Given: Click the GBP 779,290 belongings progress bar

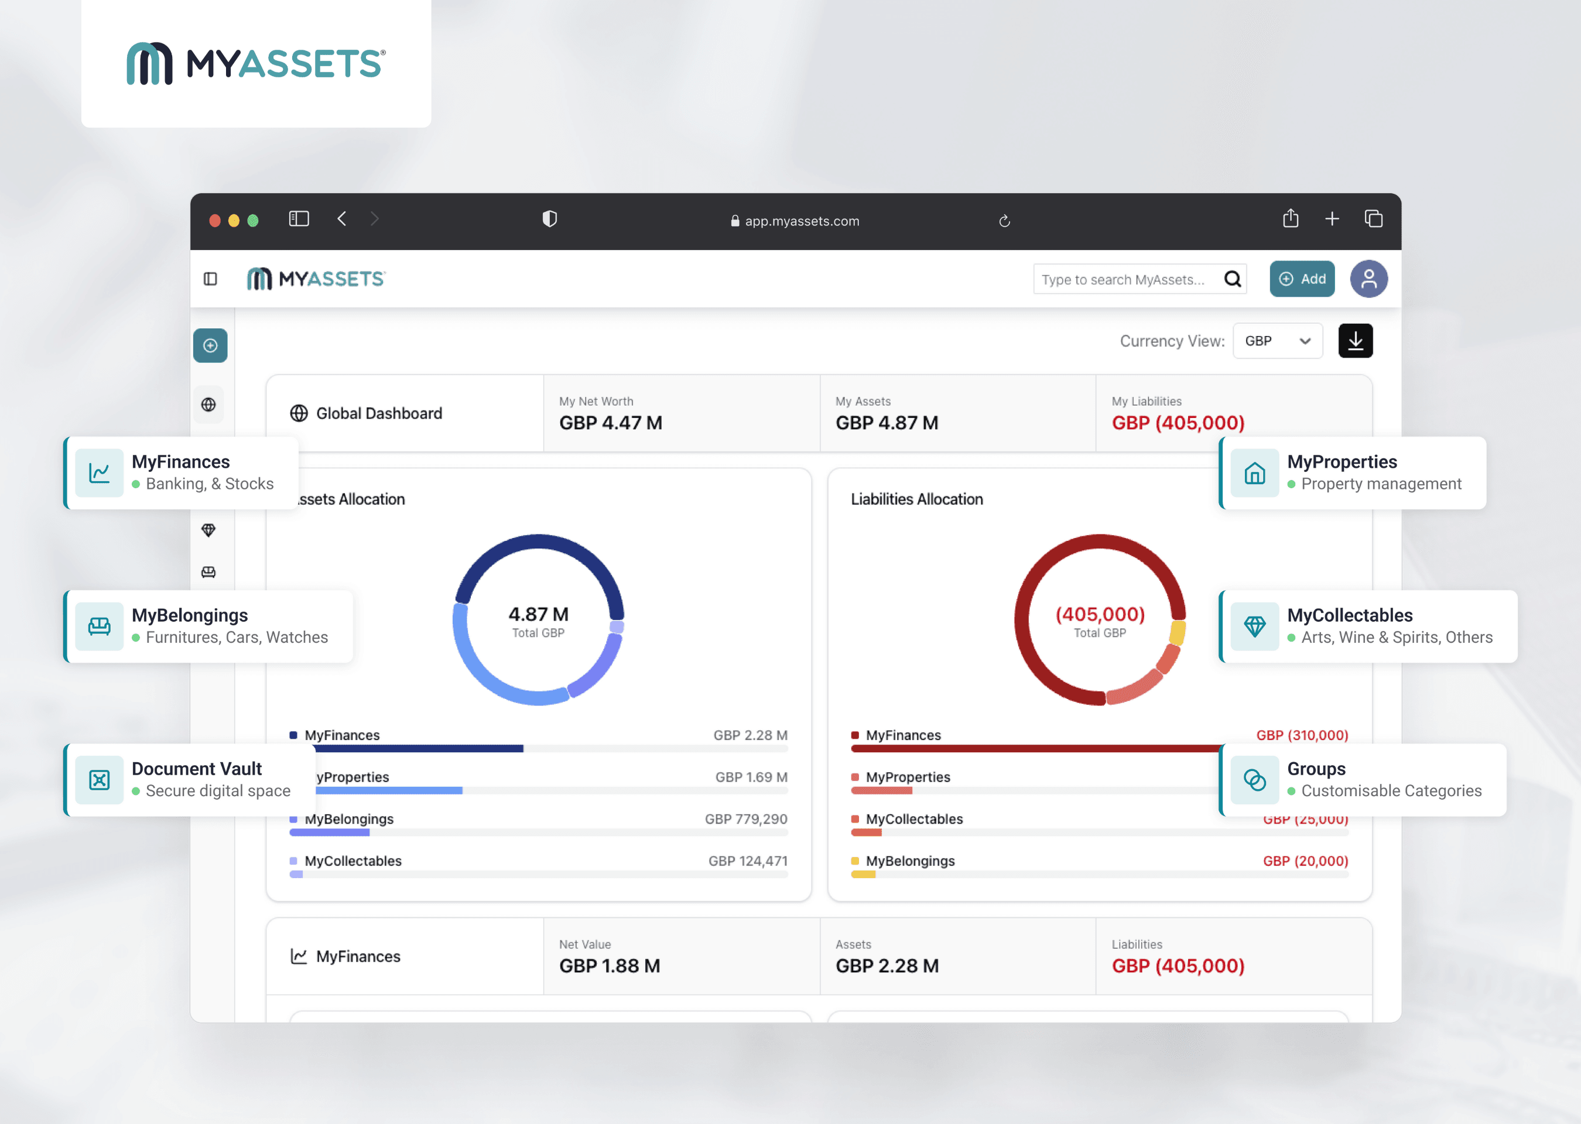Looking at the screenshot, I should 539,832.
